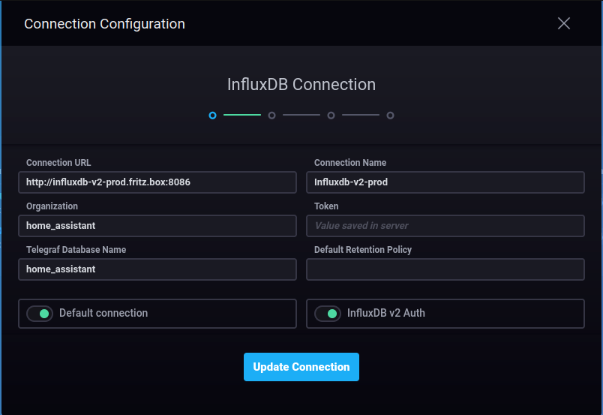Click the Default Retention Policy label
The height and width of the screenshot is (415, 603).
[363, 249]
